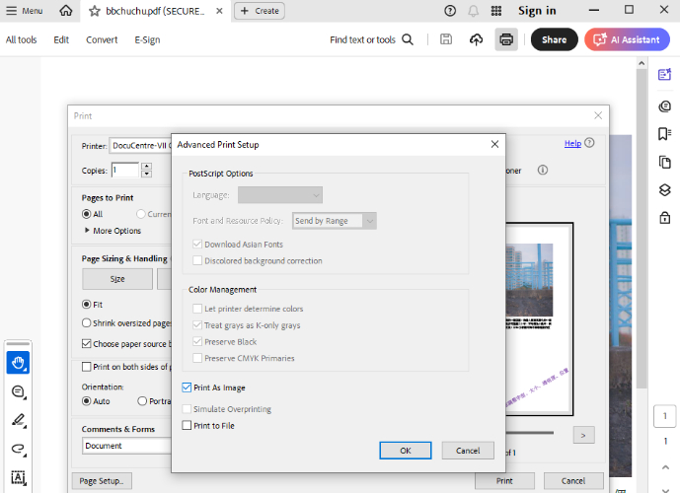Viewport: 680px width, 493px height.
Task: Open All tools menu
Action: click(22, 39)
